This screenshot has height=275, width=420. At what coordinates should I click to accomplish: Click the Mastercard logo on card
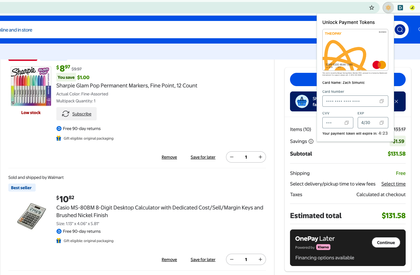pos(379,65)
